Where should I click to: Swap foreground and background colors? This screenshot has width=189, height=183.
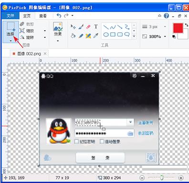(x=187, y=25)
